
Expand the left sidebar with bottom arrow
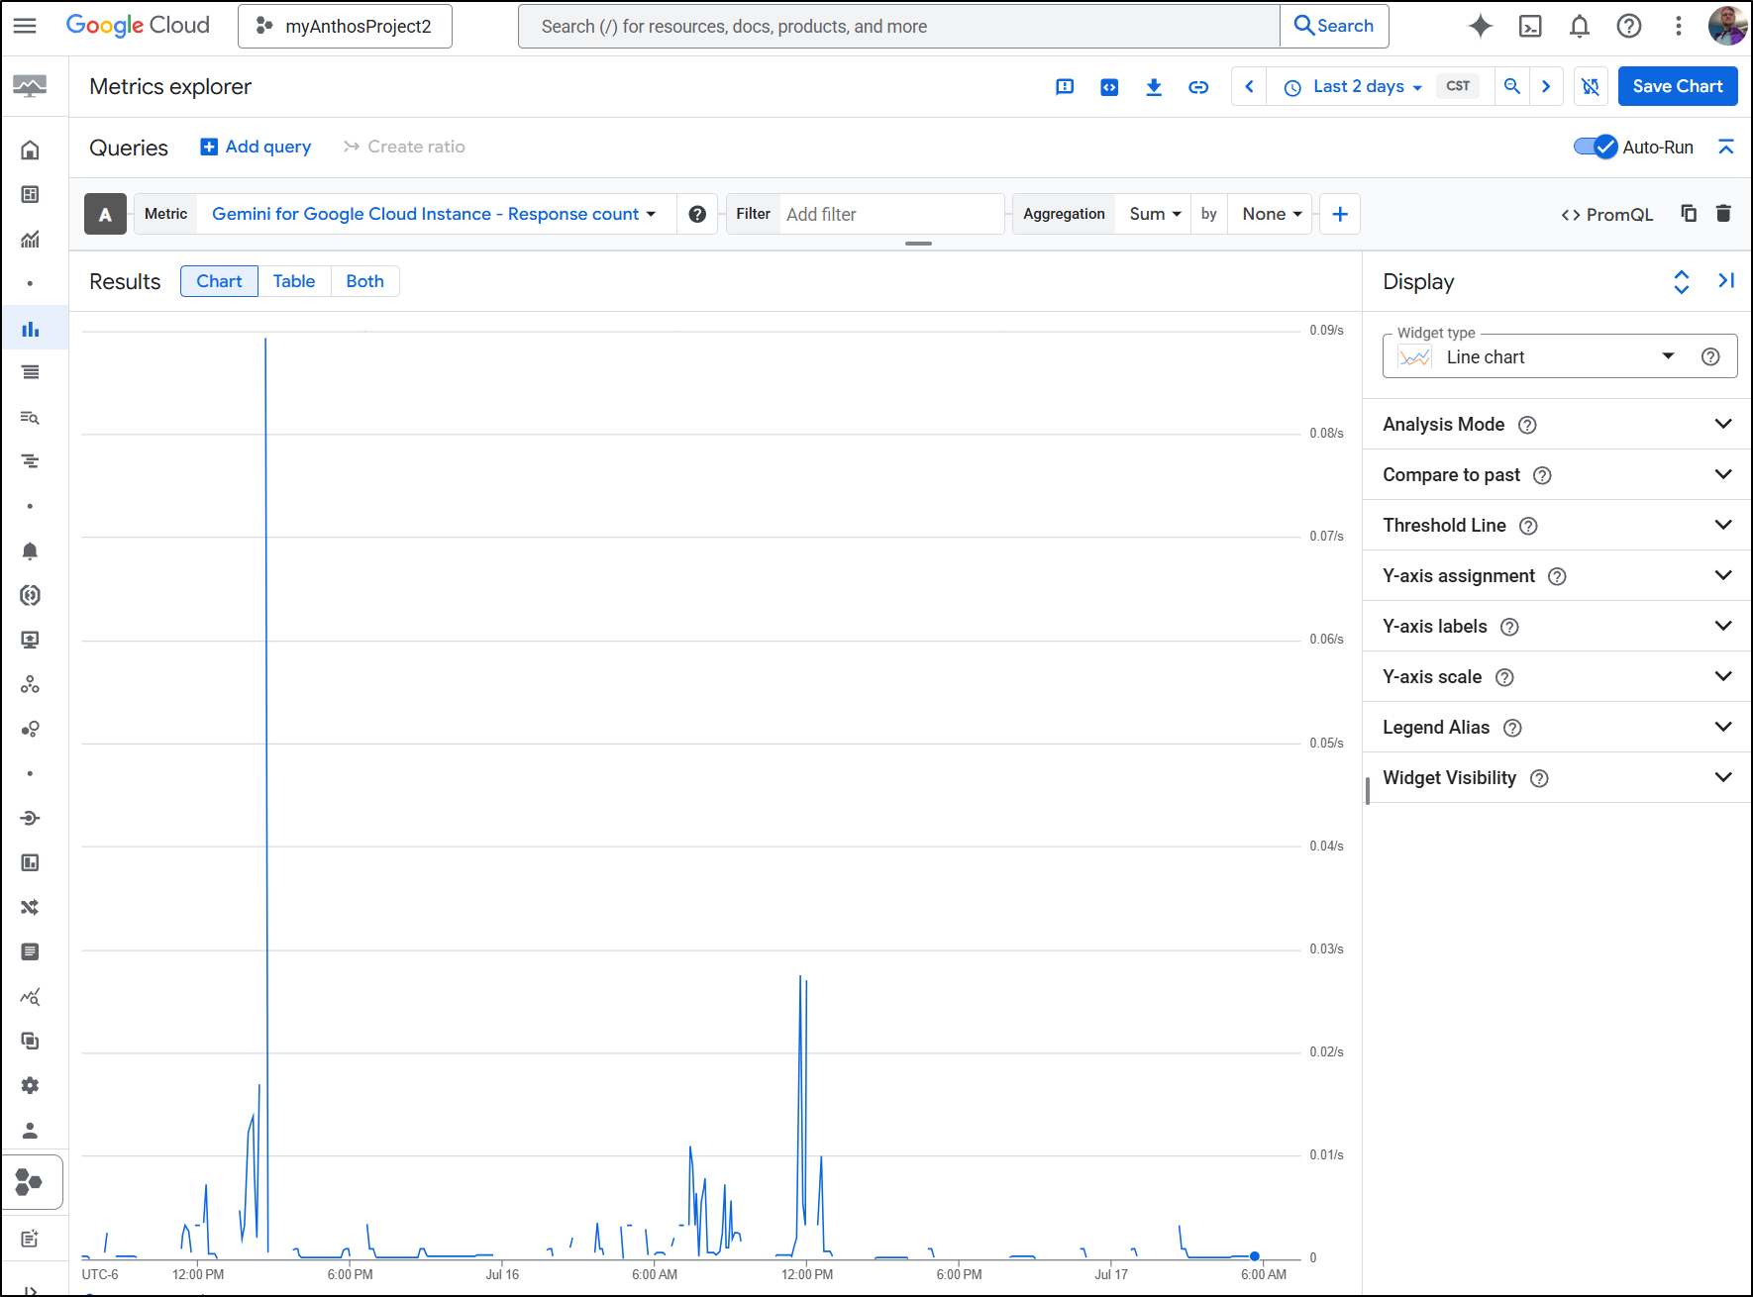(x=31, y=1290)
